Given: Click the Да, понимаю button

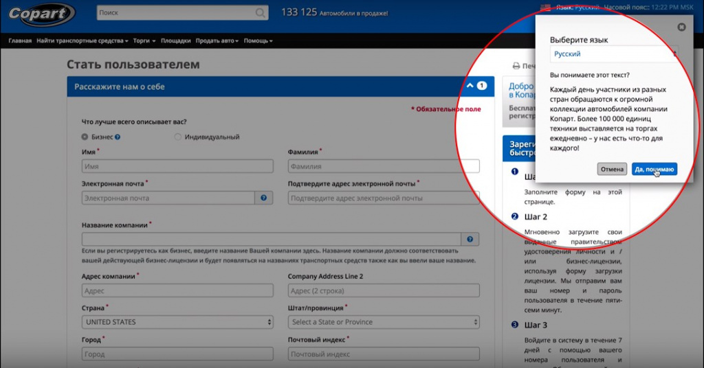Looking at the screenshot, I should pyautogui.click(x=654, y=169).
